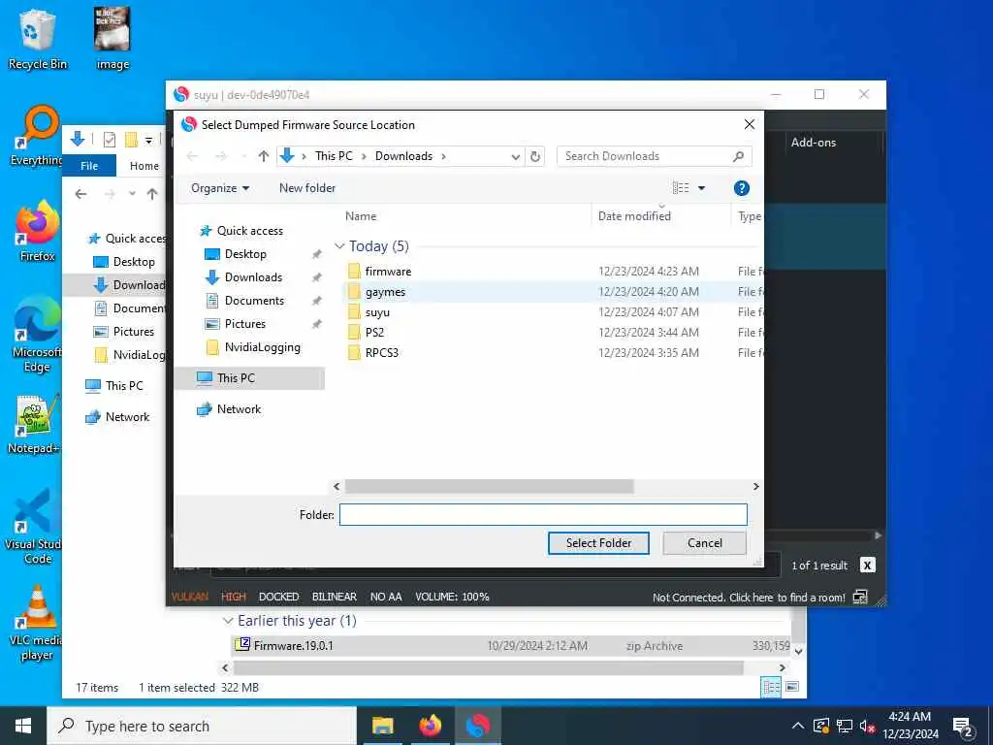Toggle HIGH accuracy in suyu status bar
This screenshot has height=745, width=993.
[x=233, y=597]
